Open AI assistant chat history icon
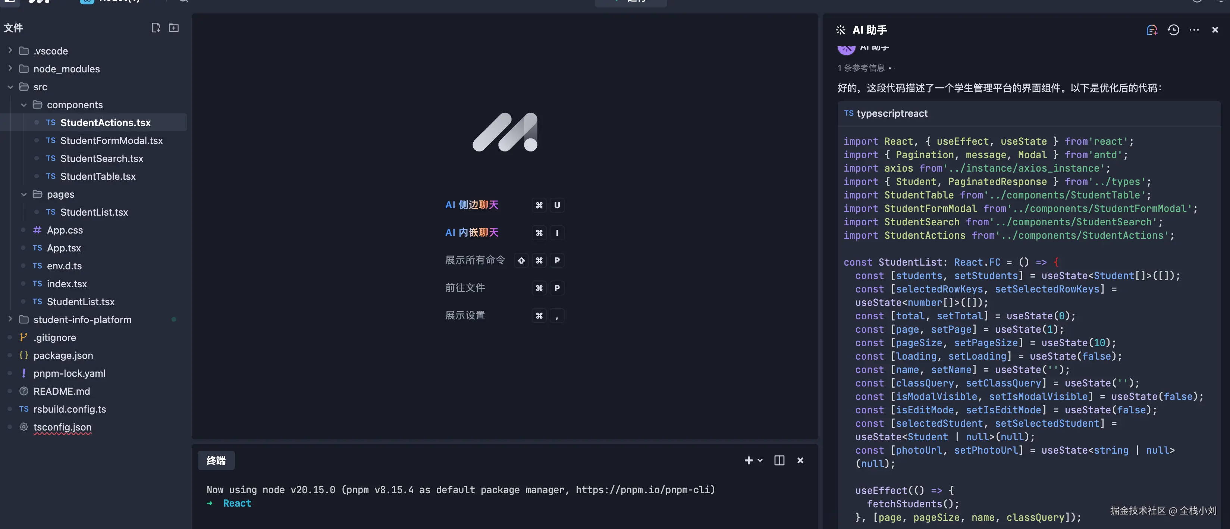The height and width of the screenshot is (529, 1230). (x=1173, y=30)
